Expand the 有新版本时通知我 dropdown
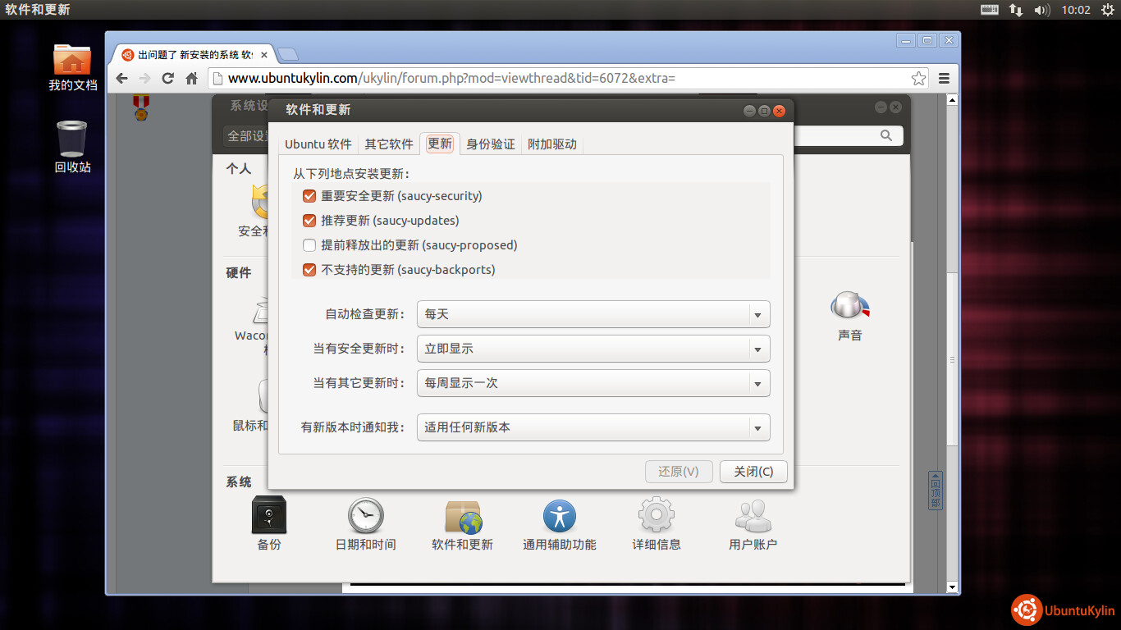1121x630 pixels. click(593, 427)
